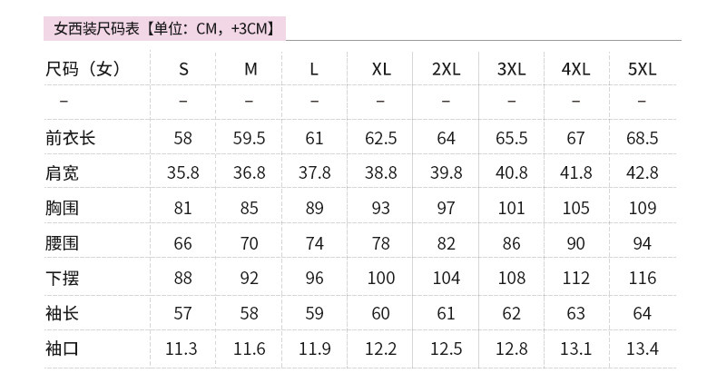The width and height of the screenshot is (717, 383).
Task: Click the 13.1 cuff value under 4XL
Action: 575,349
